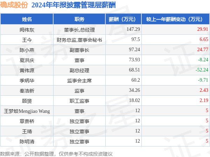210x157 pixels.
Task: Click the salary value 147.29
Action: tap(133, 29)
